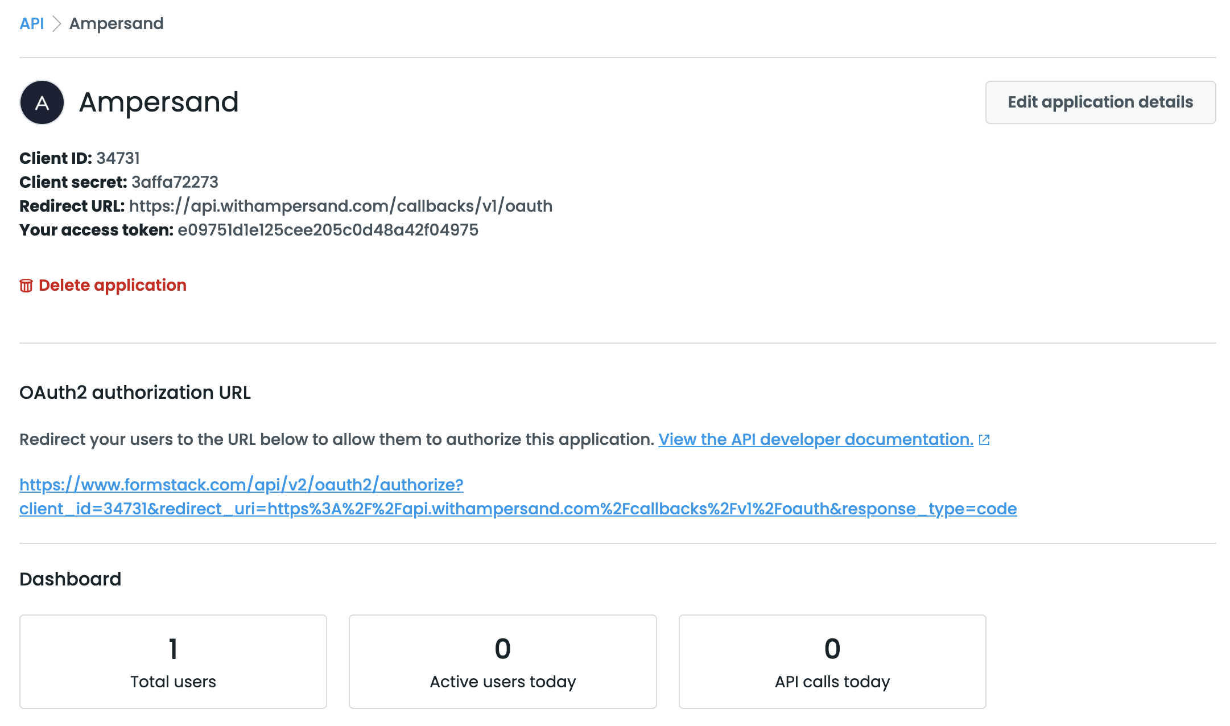The height and width of the screenshot is (726, 1230).
Task: Select the Total users dashboard card
Action: point(174,662)
